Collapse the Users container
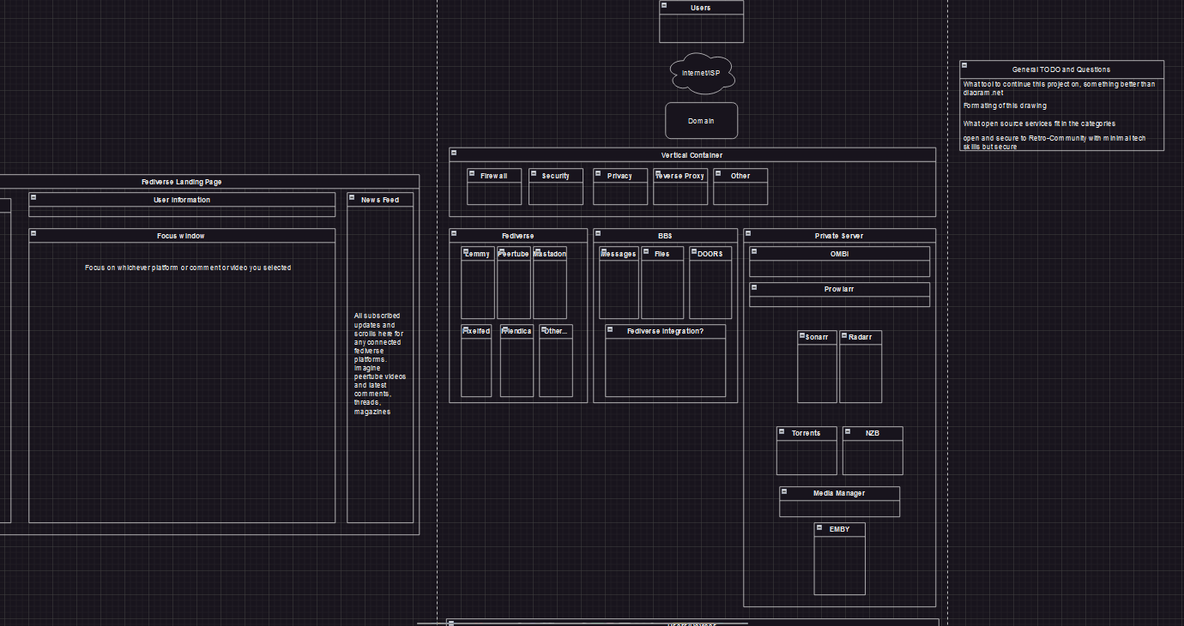Viewport: 1184px width, 626px height. 664,5
